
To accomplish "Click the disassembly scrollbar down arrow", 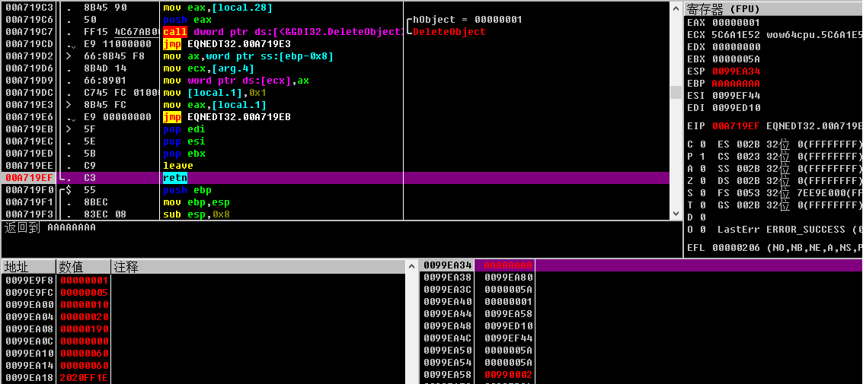I will 676,213.
